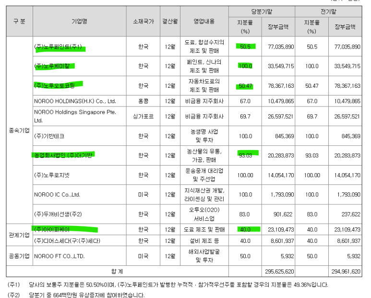Click company name (주)노루로지넷
Viewport: 371px width, 298px height.
pos(52,175)
